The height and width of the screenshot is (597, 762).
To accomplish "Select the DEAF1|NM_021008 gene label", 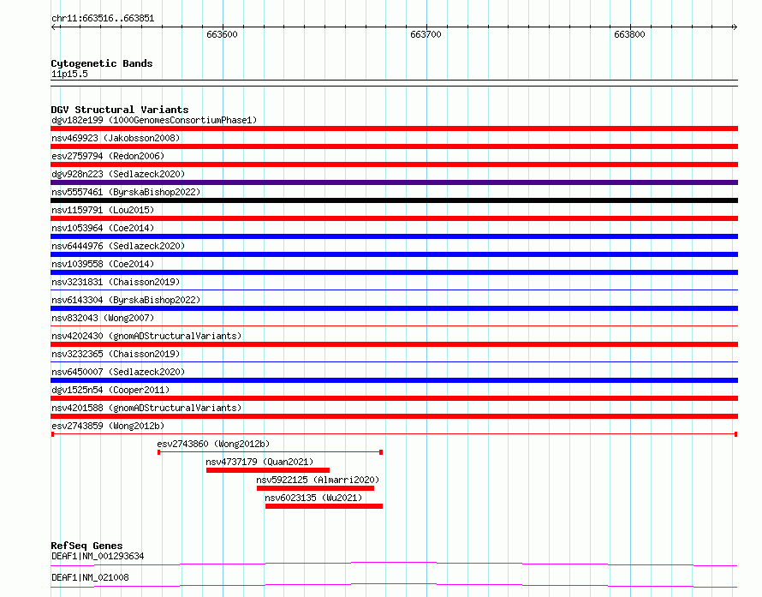I will pos(90,577).
